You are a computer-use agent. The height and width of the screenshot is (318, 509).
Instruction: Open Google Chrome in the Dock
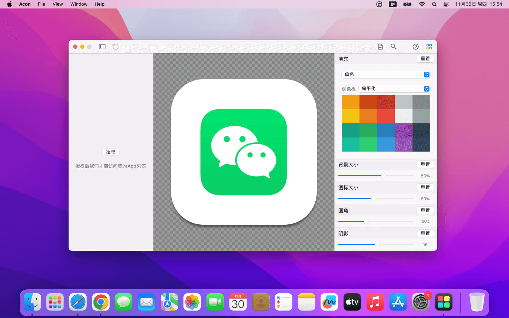[x=101, y=302]
